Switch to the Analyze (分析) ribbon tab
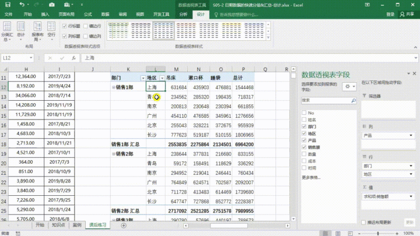This screenshot has height=236, width=420. pyautogui.click(x=183, y=14)
